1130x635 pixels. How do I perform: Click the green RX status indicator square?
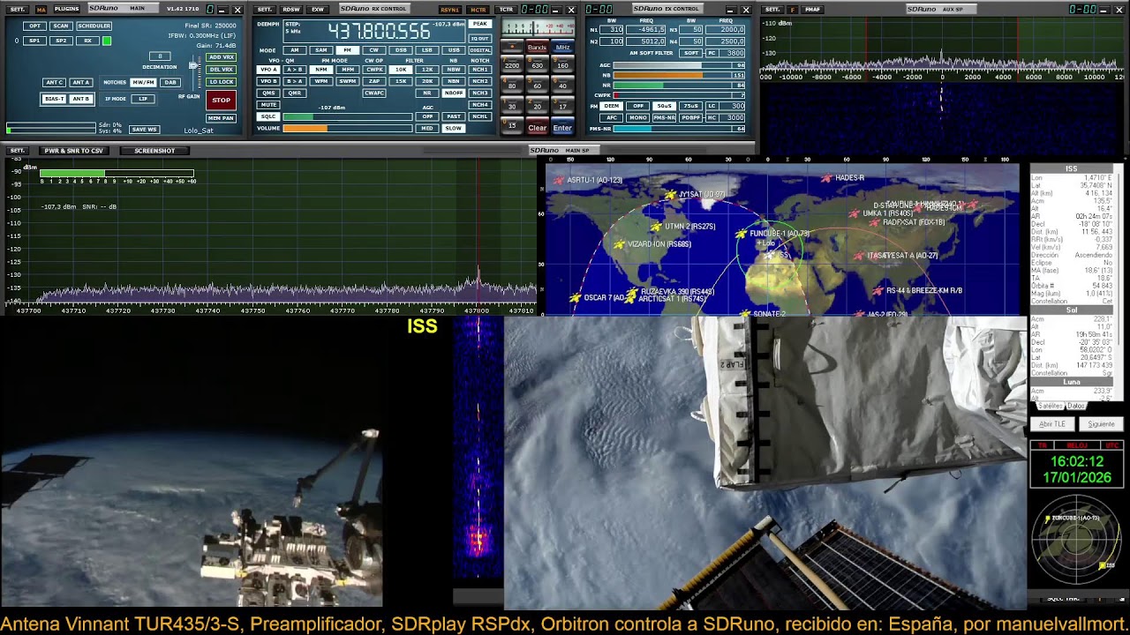point(107,41)
